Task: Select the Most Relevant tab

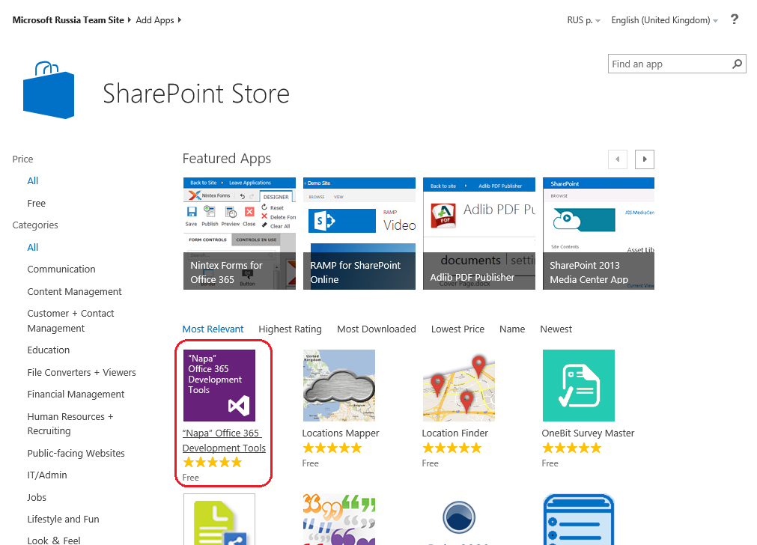Action: 213,329
